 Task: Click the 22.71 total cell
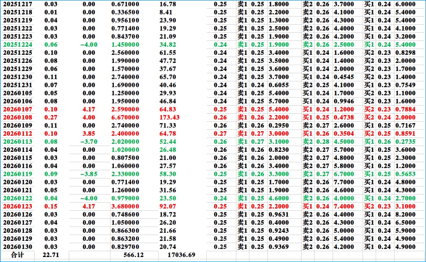click(51, 255)
